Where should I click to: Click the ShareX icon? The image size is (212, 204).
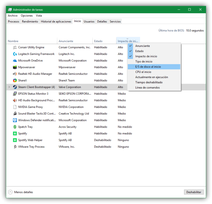(15, 81)
